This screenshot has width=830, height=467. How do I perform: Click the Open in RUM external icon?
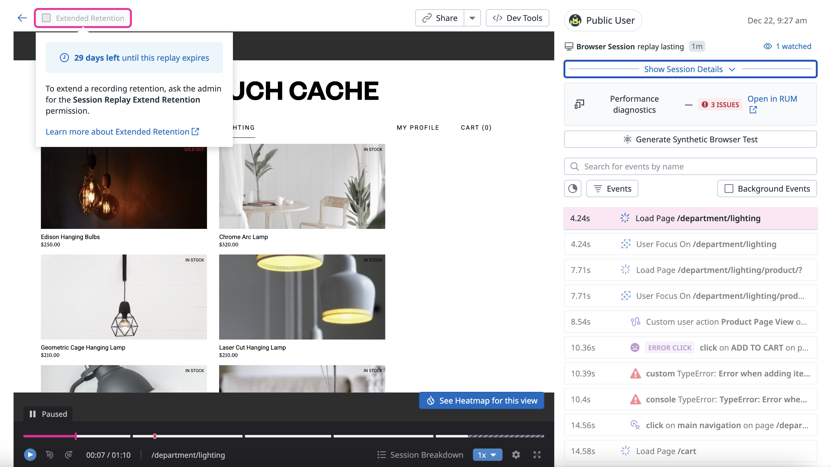pyautogui.click(x=753, y=110)
